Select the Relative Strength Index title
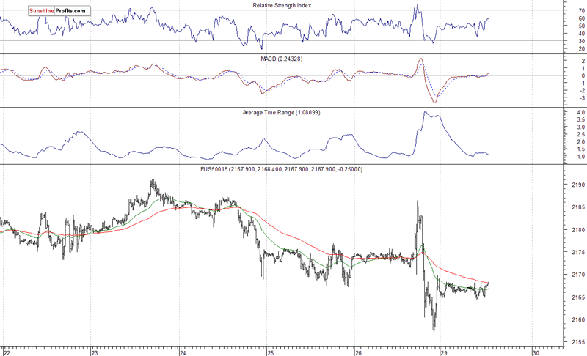587x356 pixels. [282, 6]
